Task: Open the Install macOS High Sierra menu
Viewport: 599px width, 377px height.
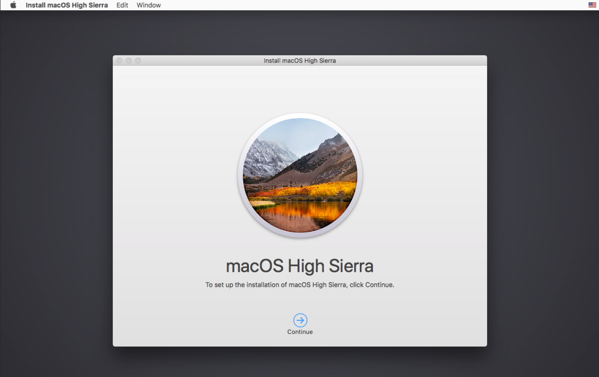Action: (x=67, y=5)
